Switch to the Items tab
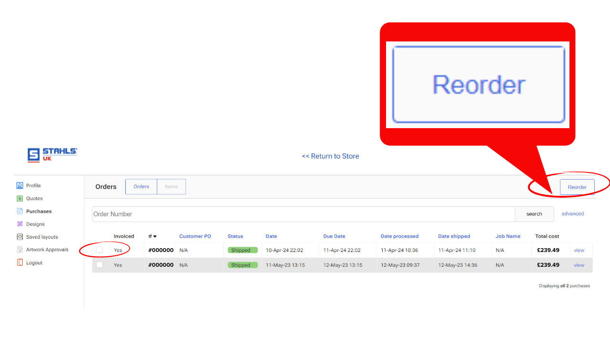Image resolution: width=610 pixels, height=343 pixels. tap(171, 187)
